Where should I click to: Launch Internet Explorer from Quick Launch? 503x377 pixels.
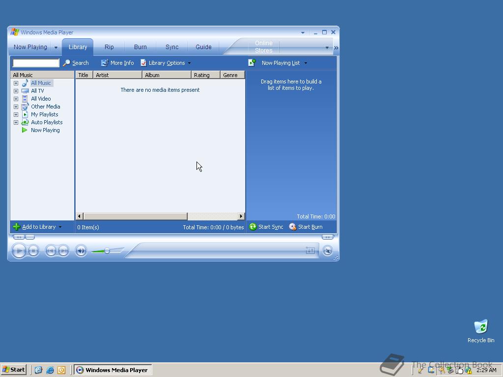(x=50, y=370)
